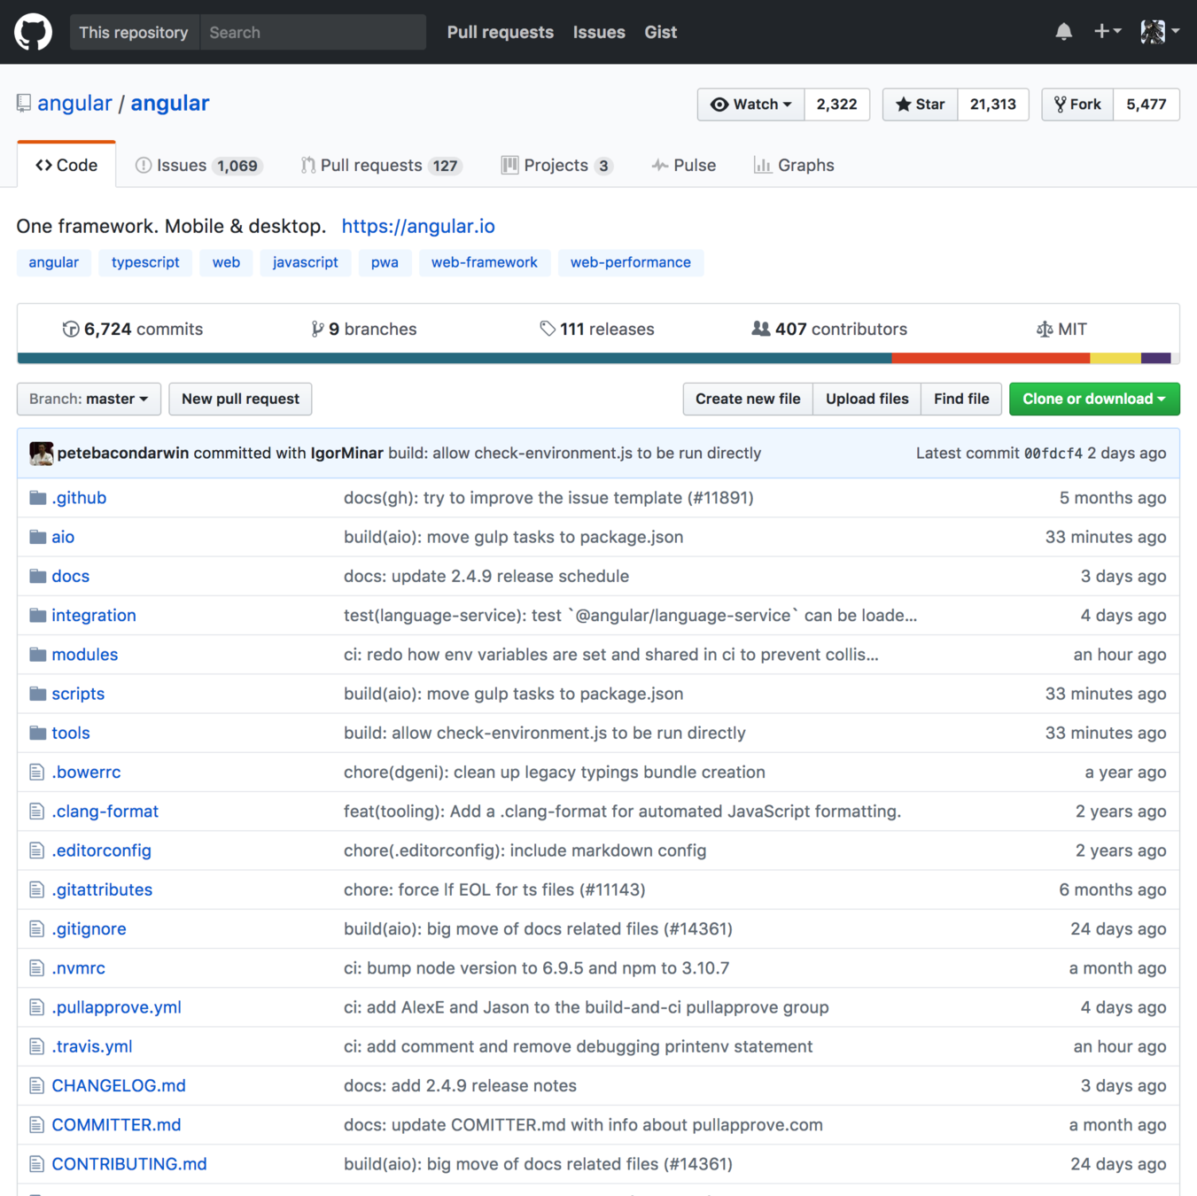Open Issues in top navigation
This screenshot has height=1196, width=1197.
coord(599,32)
